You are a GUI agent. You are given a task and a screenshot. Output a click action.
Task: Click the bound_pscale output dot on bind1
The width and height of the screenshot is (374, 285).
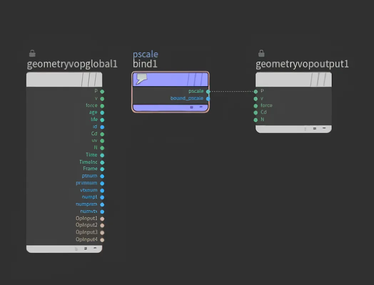208,98
